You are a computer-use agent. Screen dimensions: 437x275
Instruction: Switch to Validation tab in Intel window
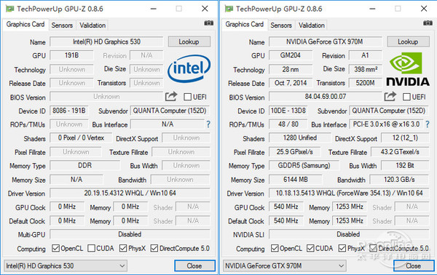point(92,25)
